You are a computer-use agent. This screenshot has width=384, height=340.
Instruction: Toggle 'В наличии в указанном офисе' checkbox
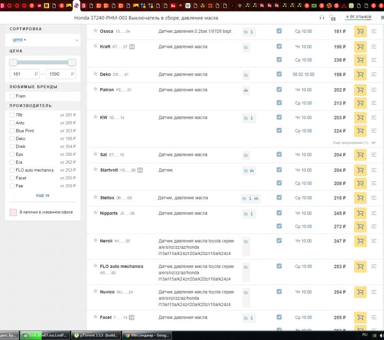[x=13, y=212]
